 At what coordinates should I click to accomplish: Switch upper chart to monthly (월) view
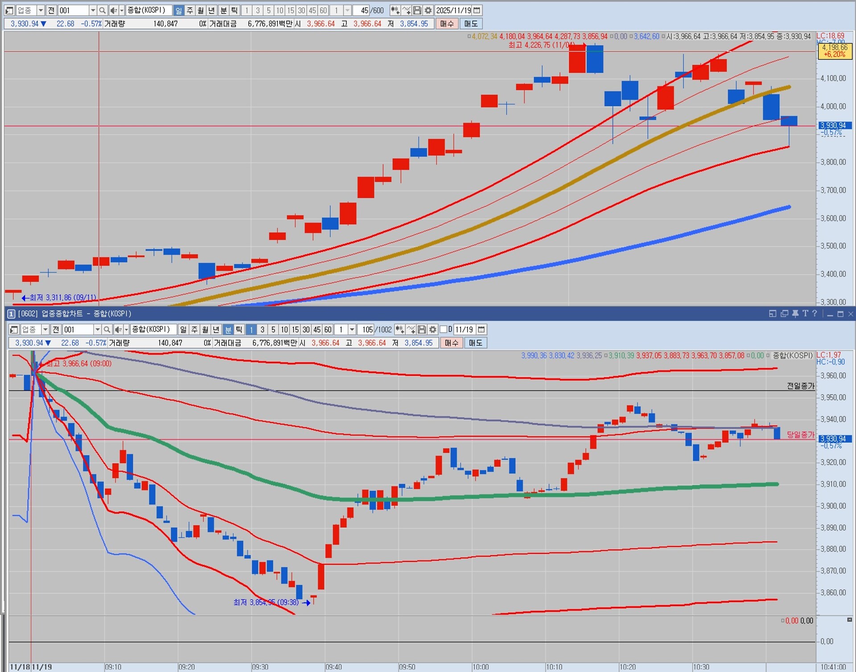[201, 10]
